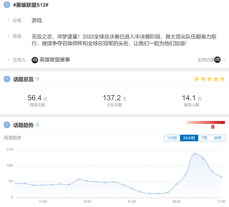
Task: Click the red heat marker tag 7
Action: [213, 127]
